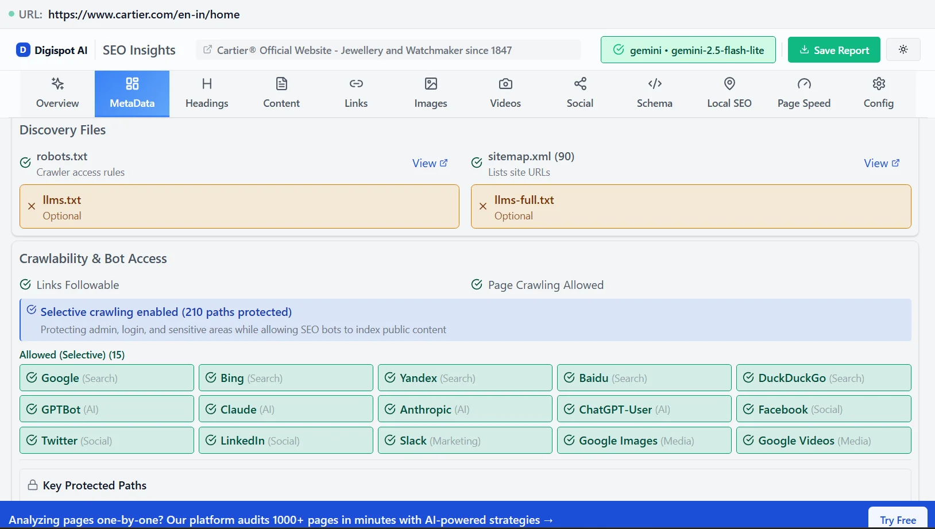
Task: Click the Digispot AI logo icon
Action: tap(23, 50)
